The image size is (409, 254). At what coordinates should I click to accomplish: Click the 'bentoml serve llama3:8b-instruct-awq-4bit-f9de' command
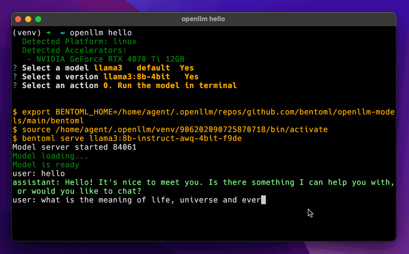click(x=127, y=138)
